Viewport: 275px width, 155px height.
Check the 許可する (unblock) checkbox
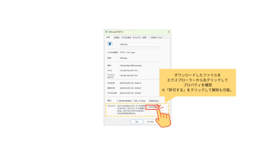[148, 107]
